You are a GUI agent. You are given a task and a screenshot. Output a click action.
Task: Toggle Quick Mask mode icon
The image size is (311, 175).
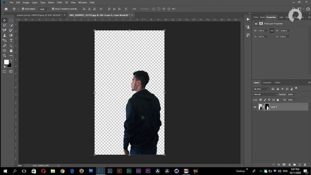[x=4, y=71]
